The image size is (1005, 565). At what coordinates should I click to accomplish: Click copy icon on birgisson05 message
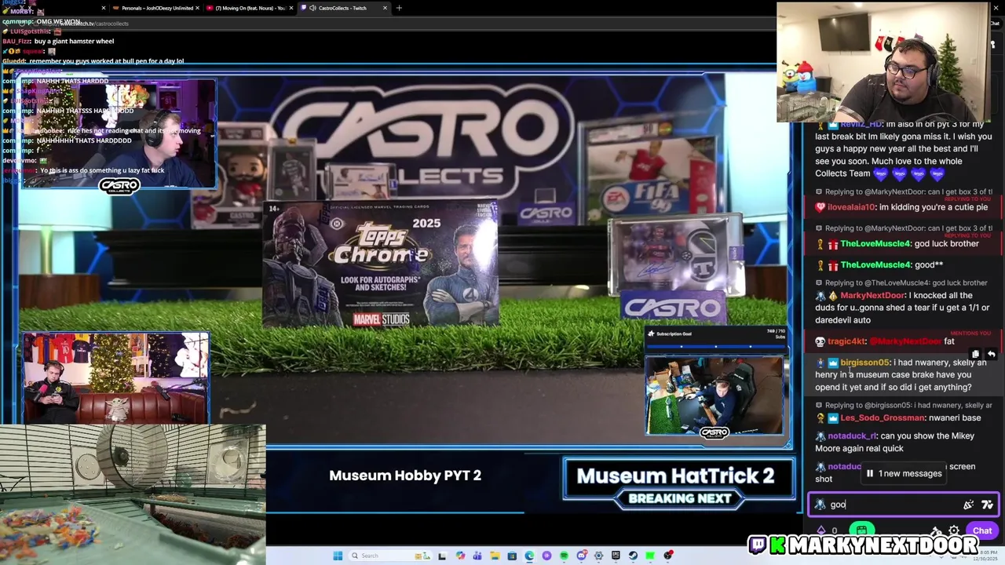(975, 355)
